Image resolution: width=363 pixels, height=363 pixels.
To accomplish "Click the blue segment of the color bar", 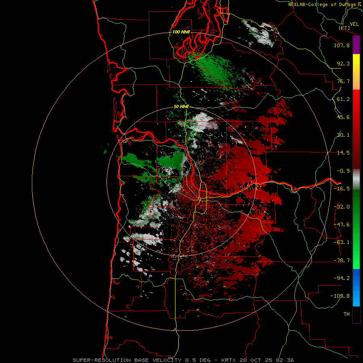I will [356, 288].
